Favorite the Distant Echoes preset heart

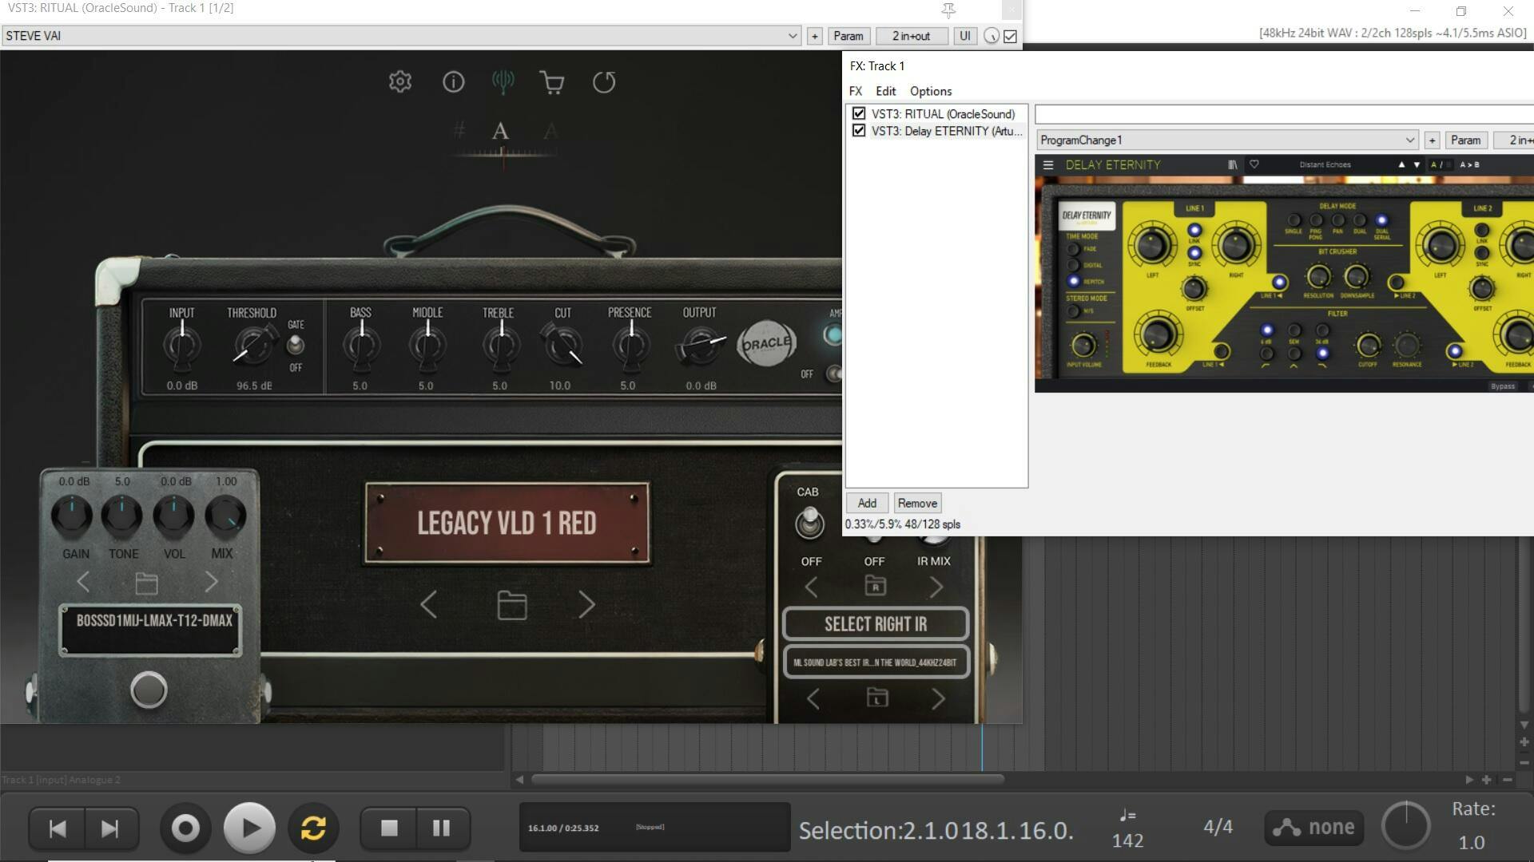[x=1254, y=164]
